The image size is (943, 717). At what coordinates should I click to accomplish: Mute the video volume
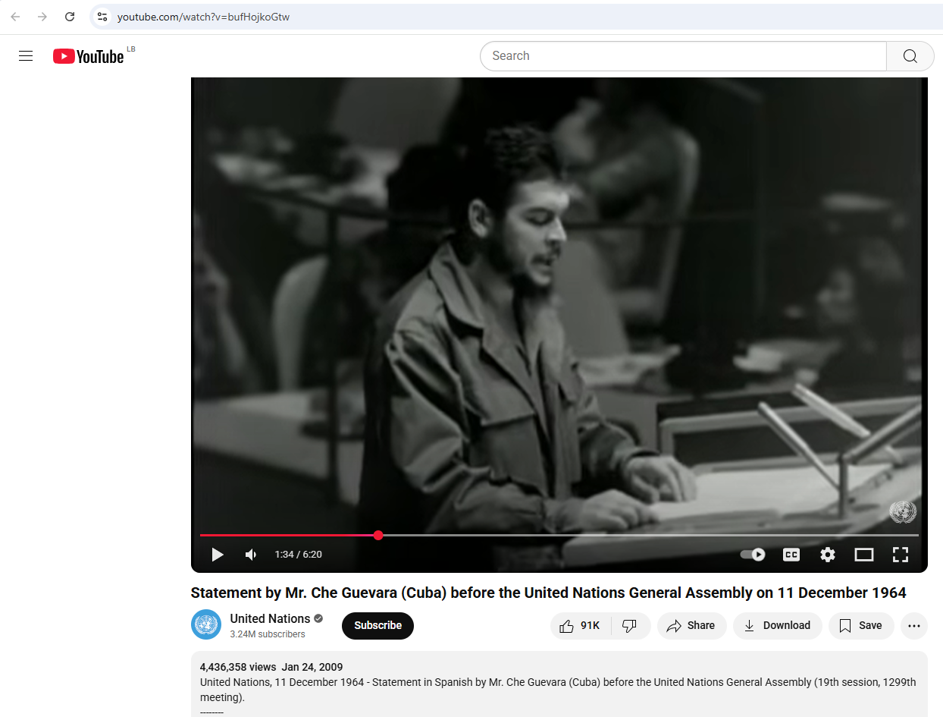click(251, 555)
